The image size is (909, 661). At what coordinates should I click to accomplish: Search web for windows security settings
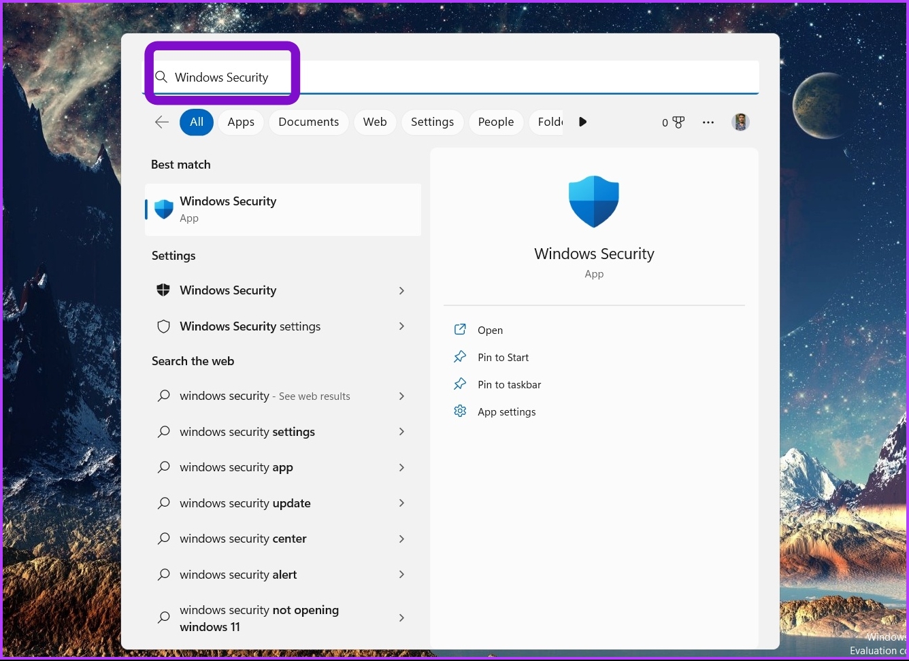click(283, 432)
